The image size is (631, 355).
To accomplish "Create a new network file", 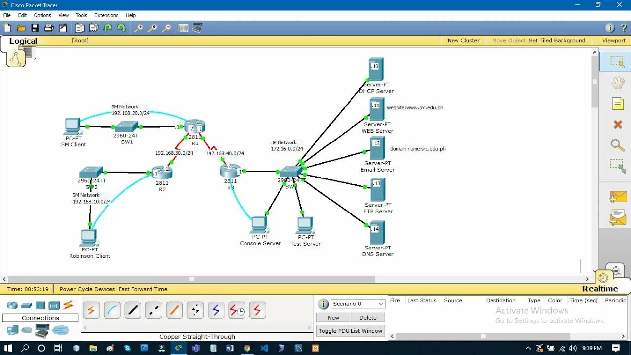I will (x=7, y=28).
